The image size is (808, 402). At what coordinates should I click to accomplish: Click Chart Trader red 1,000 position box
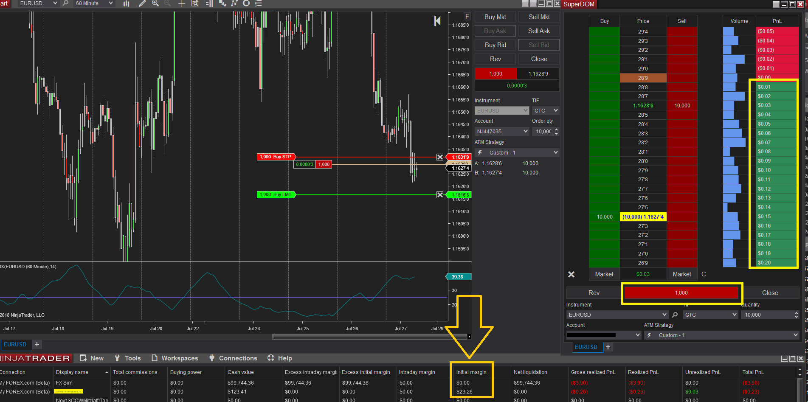point(495,74)
